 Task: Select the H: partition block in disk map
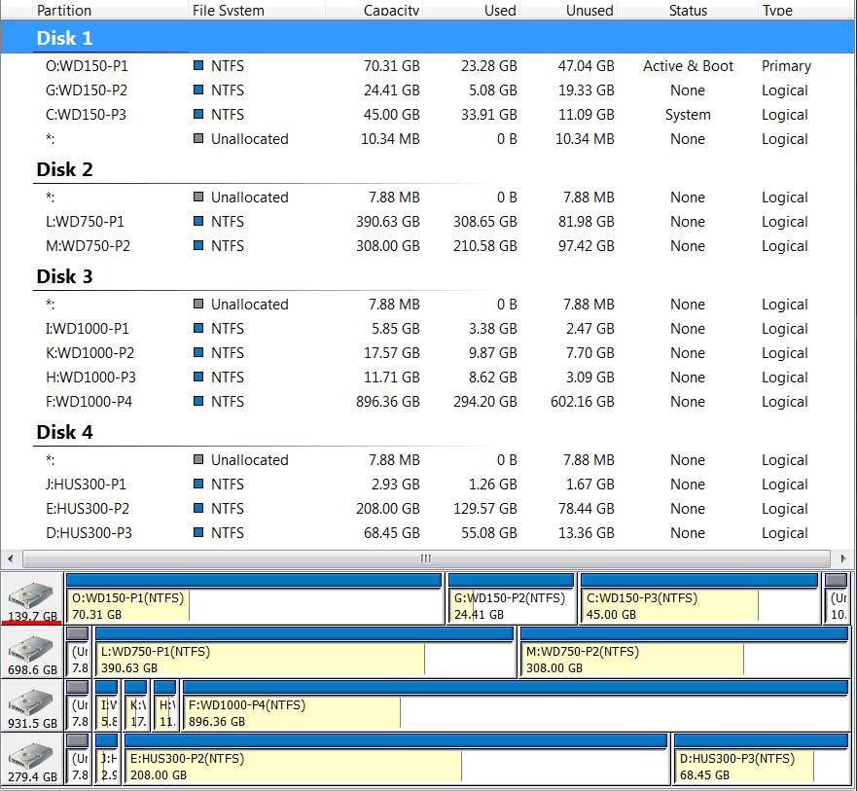coord(165,705)
